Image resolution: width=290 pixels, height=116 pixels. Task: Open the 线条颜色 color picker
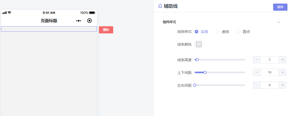(x=199, y=44)
